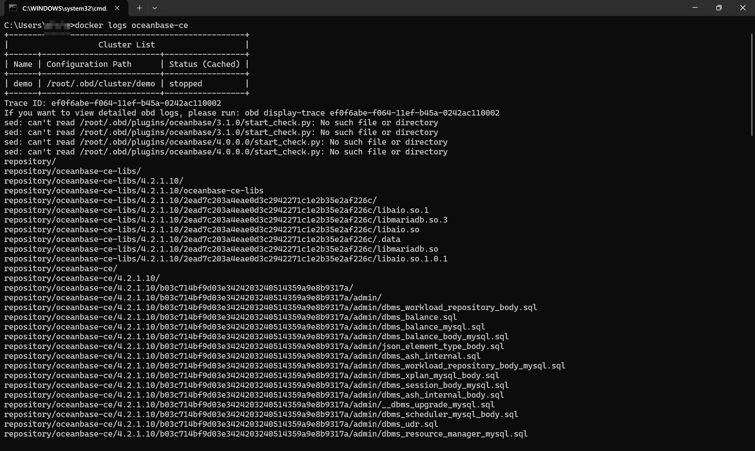Minimize the terminal window
The height and width of the screenshot is (451, 755).
pyautogui.click(x=695, y=8)
